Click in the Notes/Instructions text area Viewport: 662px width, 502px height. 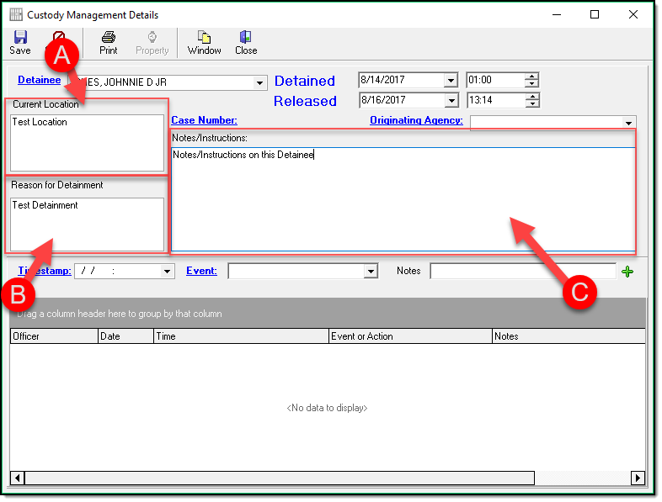pos(403,202)
